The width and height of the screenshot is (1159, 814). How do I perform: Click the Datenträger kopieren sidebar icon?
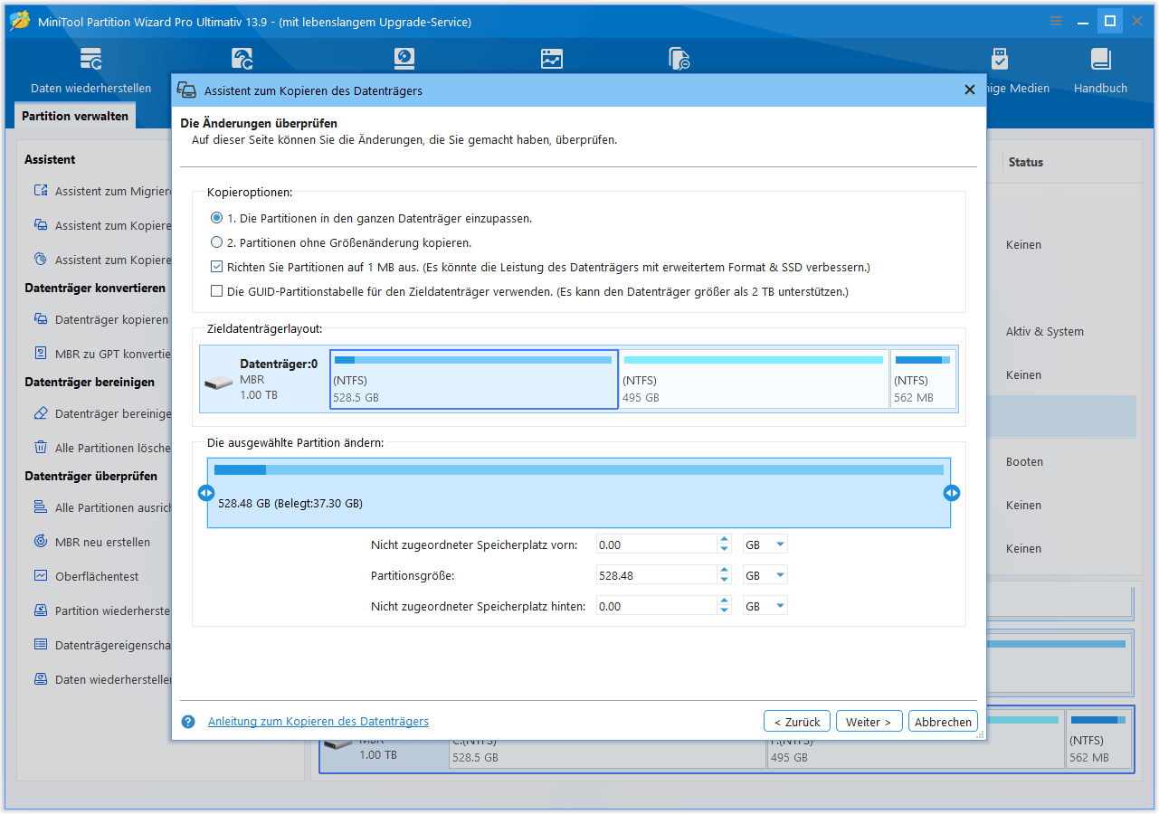pyautogui.click(x=40, y=319)
